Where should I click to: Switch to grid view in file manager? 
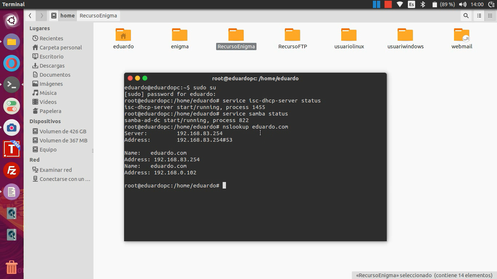490,16
